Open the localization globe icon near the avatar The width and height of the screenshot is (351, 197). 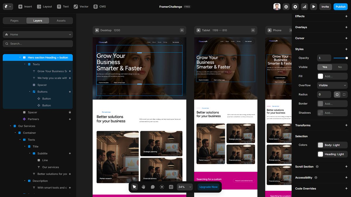click(x=286, y=6)
